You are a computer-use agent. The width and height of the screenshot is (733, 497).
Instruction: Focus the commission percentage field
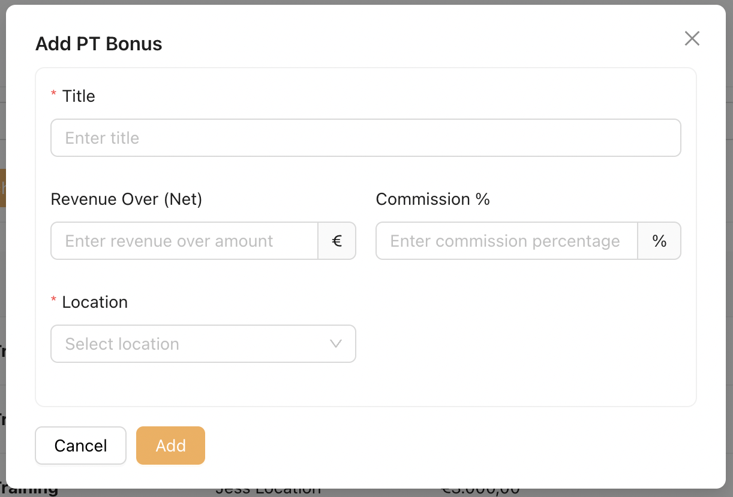(506, 241)
